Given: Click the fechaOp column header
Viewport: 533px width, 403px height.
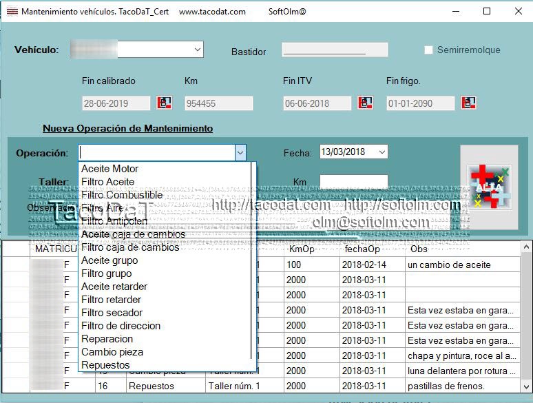Looking at the screenshot, I should tap(362, 249).
